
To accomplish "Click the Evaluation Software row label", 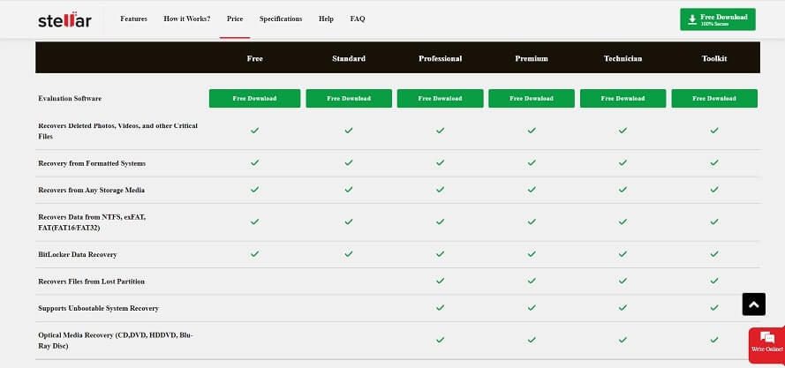I will click(70, 99).
